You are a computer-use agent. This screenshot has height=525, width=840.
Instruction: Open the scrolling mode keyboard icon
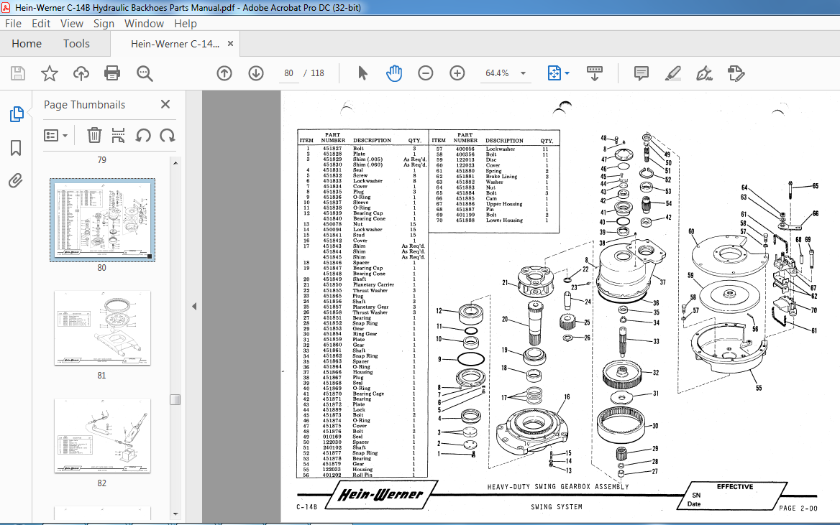click(x=595, y=73)
